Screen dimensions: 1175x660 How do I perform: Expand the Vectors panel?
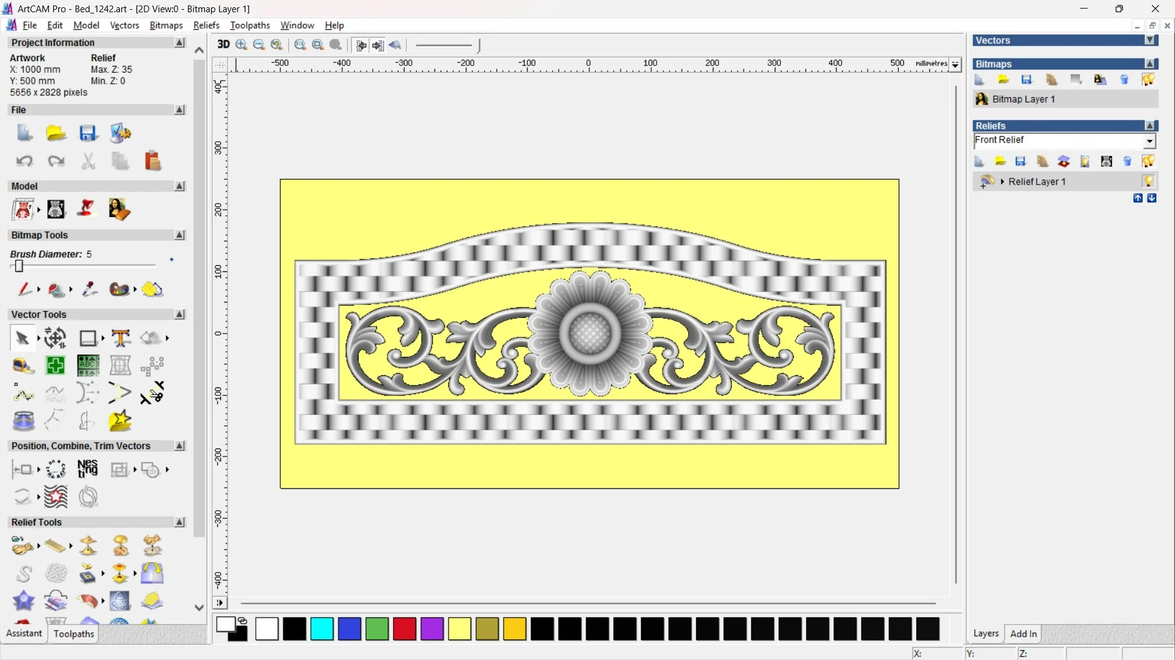(x=1151, y=40)
